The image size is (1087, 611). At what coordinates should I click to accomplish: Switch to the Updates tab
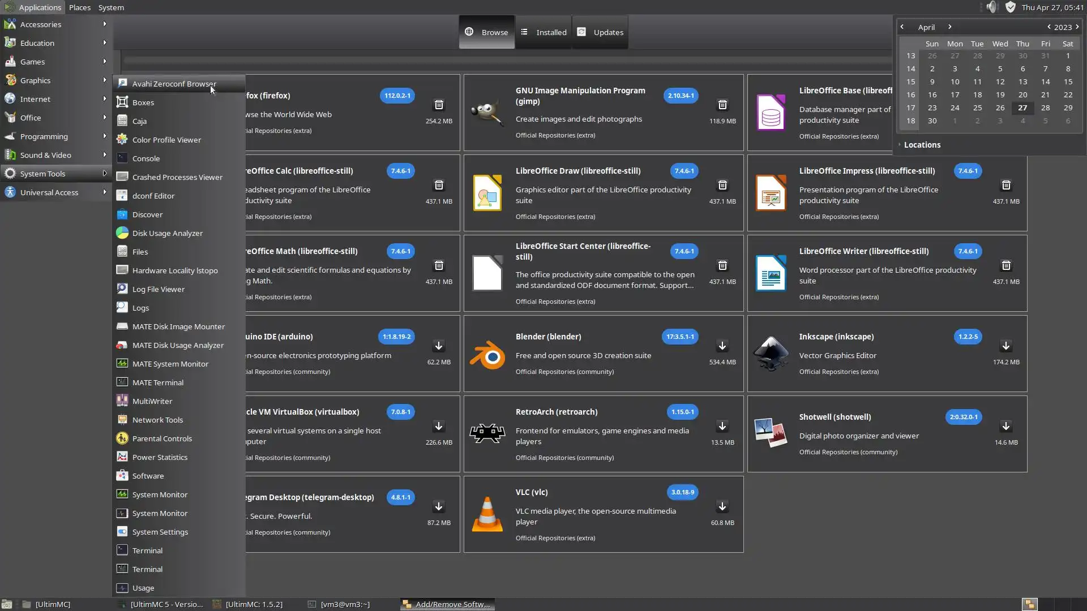pos(601,32)
